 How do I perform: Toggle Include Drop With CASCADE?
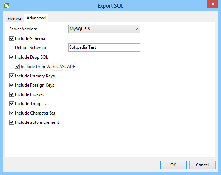point(18,67)
